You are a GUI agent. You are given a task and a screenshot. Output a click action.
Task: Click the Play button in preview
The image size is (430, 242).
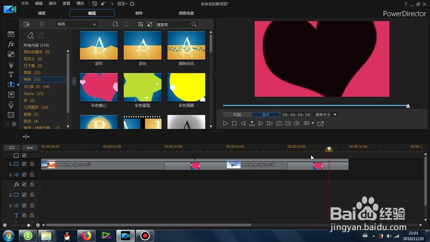click(225, 123)
